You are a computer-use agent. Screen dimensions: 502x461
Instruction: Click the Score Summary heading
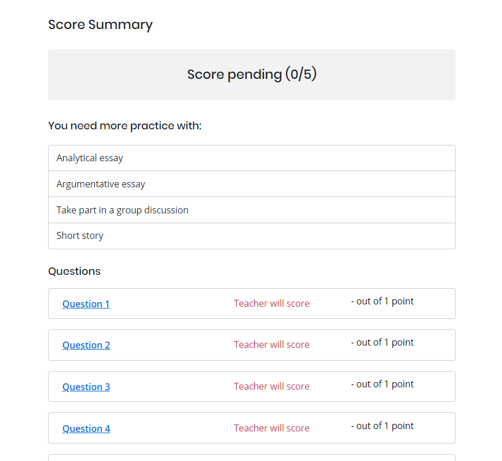(x=100, y=25)
